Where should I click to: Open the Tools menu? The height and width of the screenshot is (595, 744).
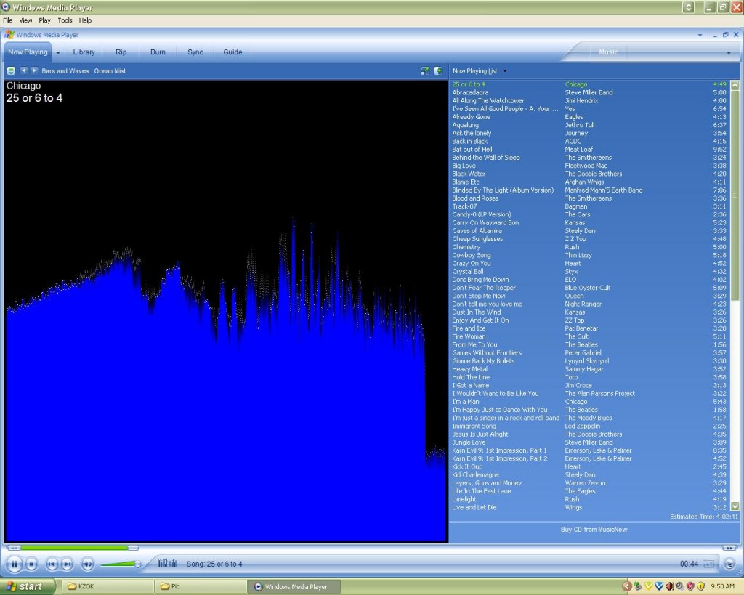coord(65,20)
